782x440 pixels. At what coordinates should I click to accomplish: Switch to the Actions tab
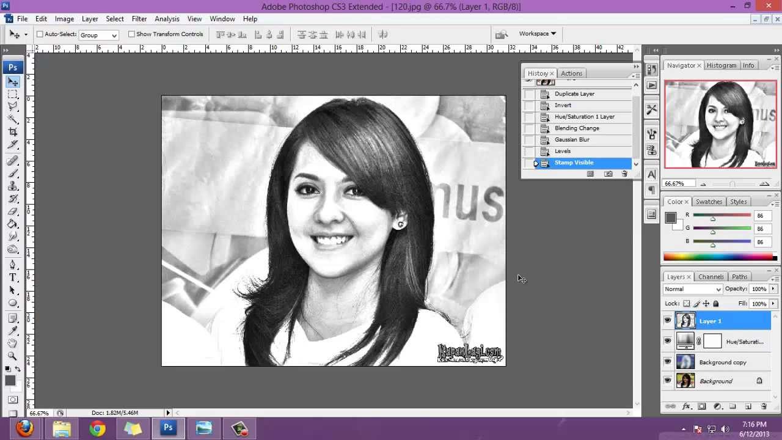click(x=571, y=73)
